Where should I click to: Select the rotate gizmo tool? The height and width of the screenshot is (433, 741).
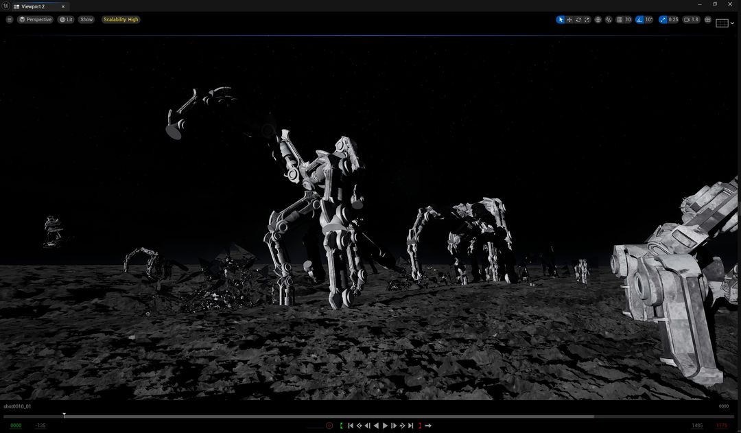(578, 20)
